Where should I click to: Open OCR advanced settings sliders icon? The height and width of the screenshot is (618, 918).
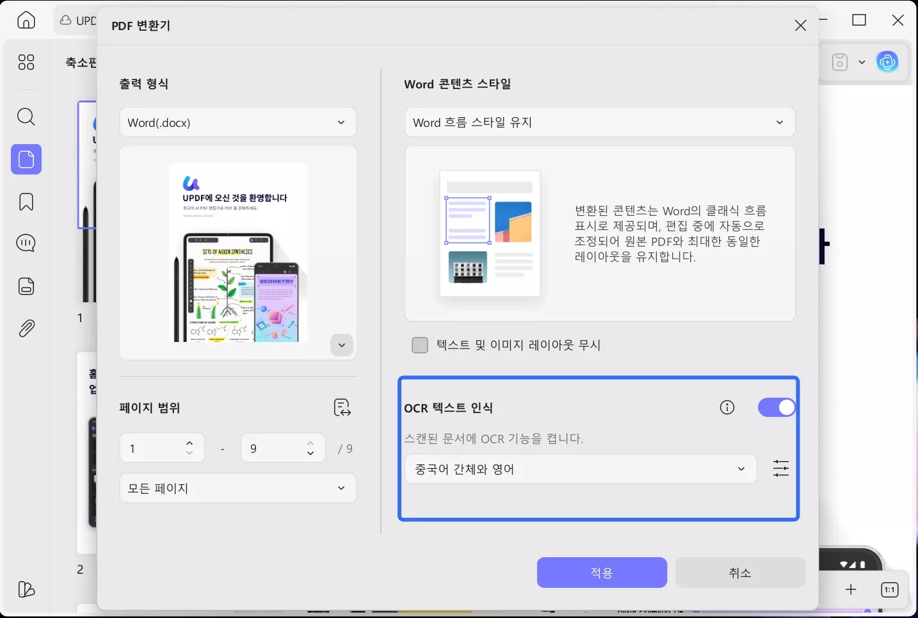pos(780,469)
